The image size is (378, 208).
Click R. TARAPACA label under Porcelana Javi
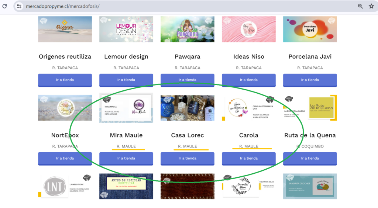pos(310,68)
